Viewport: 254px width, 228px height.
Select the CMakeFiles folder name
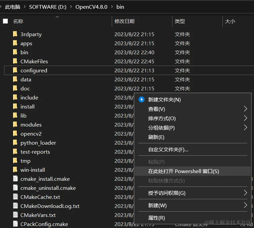pos(34,61)
